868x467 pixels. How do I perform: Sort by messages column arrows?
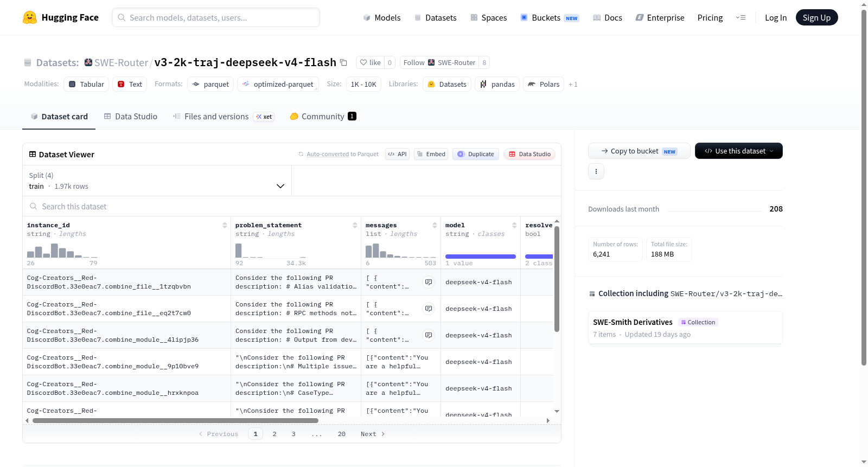click(x=435, y=225)
